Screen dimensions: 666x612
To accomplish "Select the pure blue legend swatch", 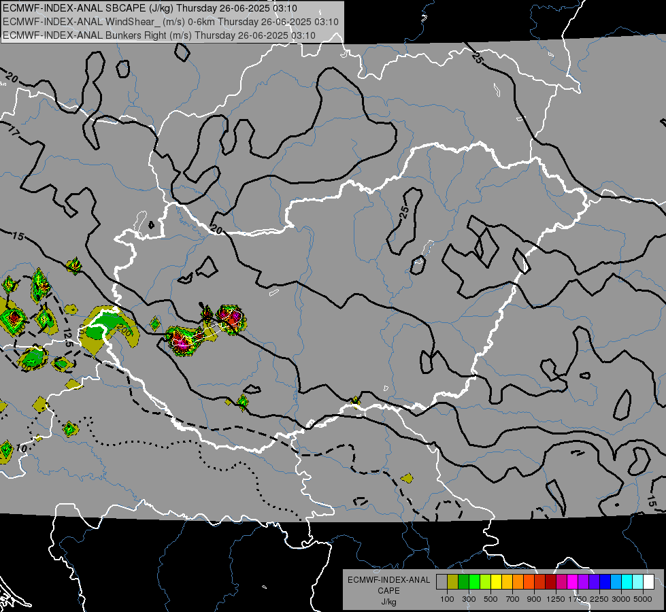I will [605, 582].
